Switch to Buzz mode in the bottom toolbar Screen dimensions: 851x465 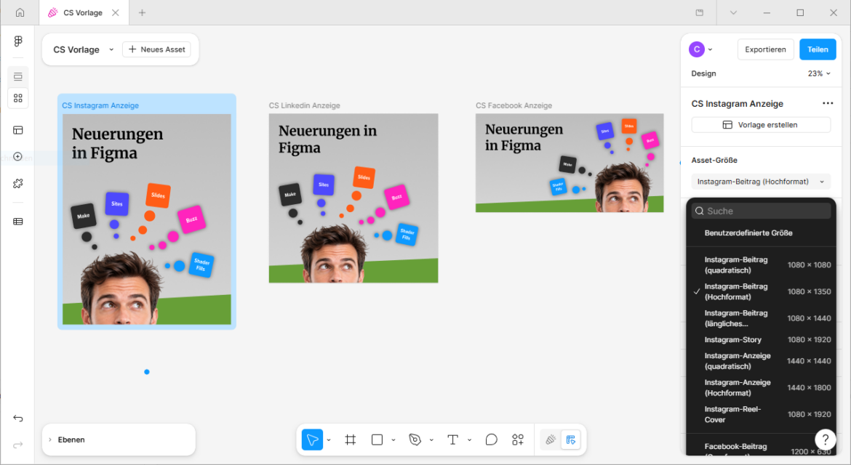point(551,440)
